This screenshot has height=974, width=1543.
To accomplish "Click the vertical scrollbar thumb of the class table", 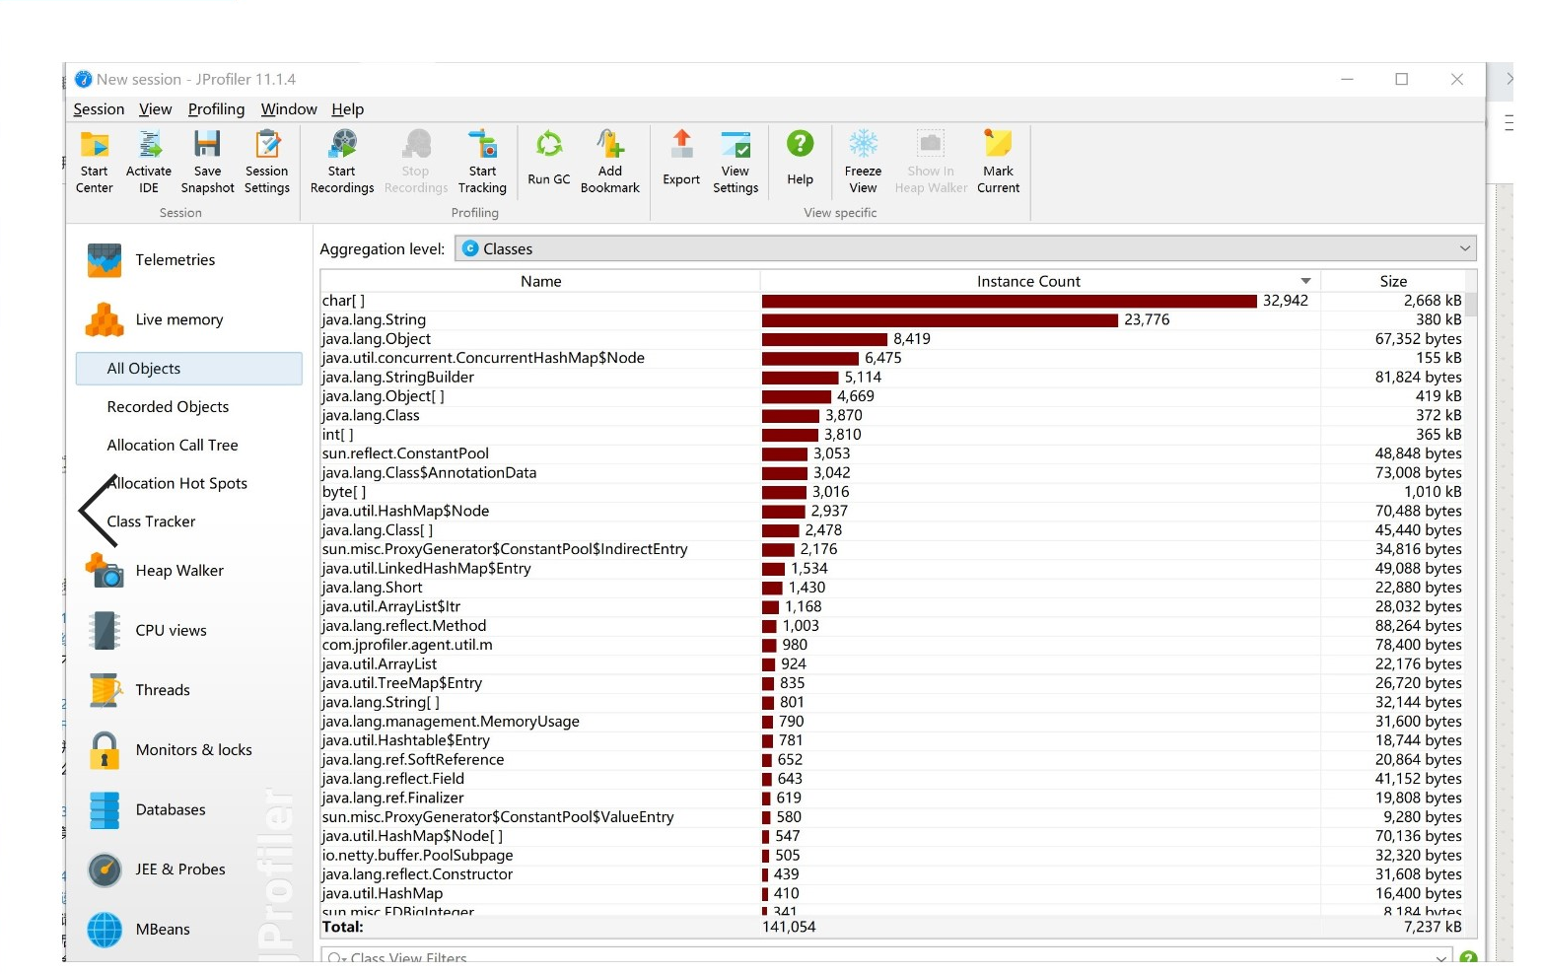I will 1471,305.
